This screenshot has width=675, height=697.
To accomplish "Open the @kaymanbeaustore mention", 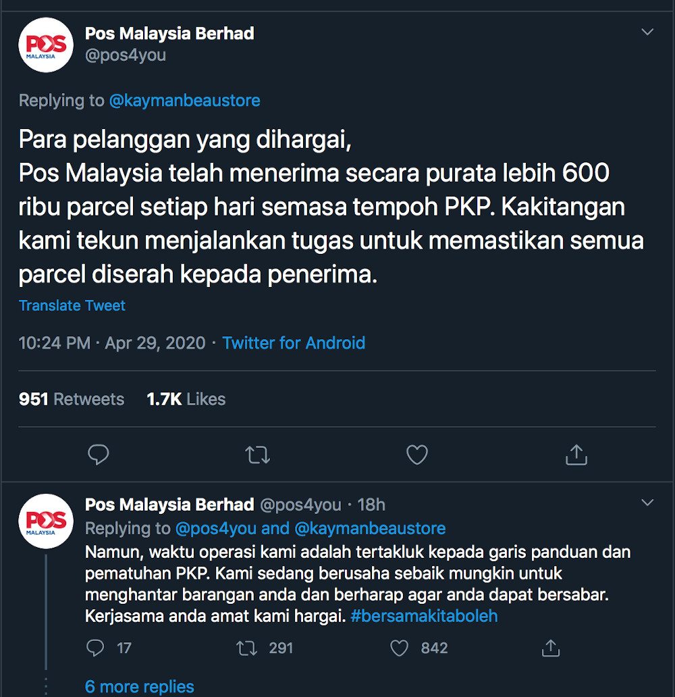I will [x=184, y=100].
